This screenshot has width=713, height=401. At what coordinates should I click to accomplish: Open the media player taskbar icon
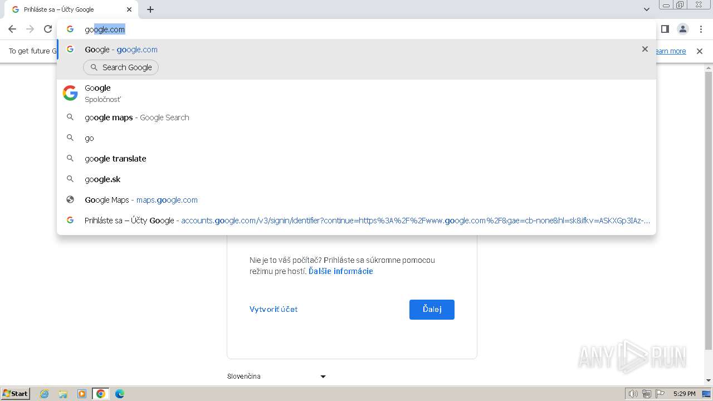pyautogui.click(x=82, y=394)
